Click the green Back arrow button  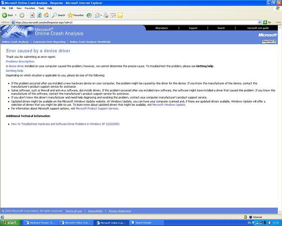click(x=5, y=15)
